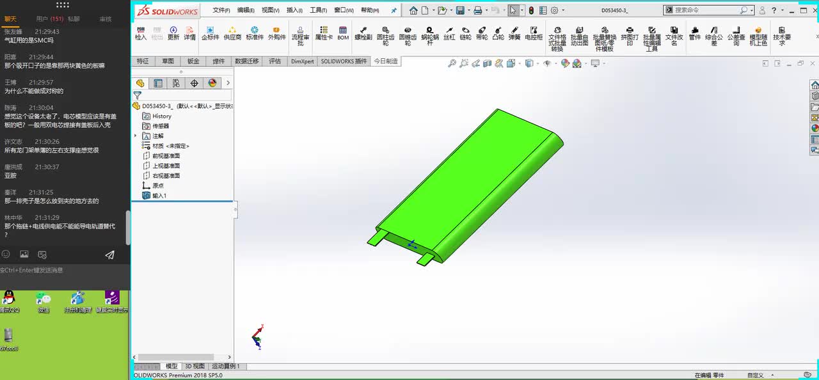The image size is (819, 380).
Task: Select the 弹簧 spring tool
Action: tap(514, 33)
